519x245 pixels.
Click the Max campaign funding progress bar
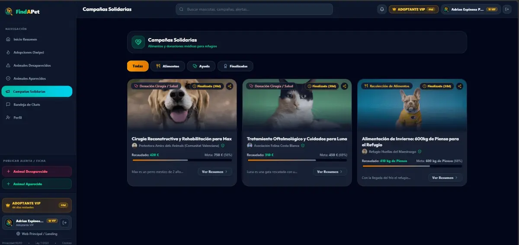pos(182,160)
